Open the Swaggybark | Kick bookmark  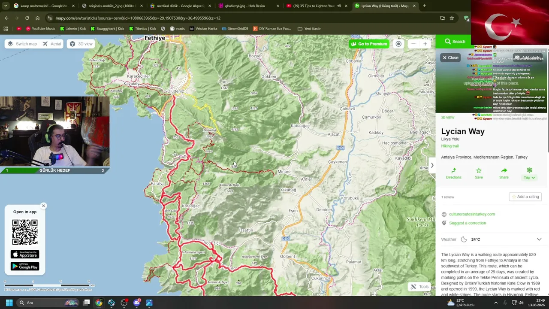pos(108,29)
